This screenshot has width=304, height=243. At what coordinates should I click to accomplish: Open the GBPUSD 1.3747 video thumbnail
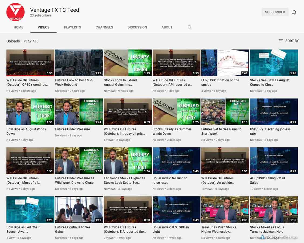[176, 112]
